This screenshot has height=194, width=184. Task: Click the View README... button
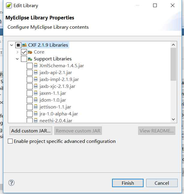(x=157, y=131)
